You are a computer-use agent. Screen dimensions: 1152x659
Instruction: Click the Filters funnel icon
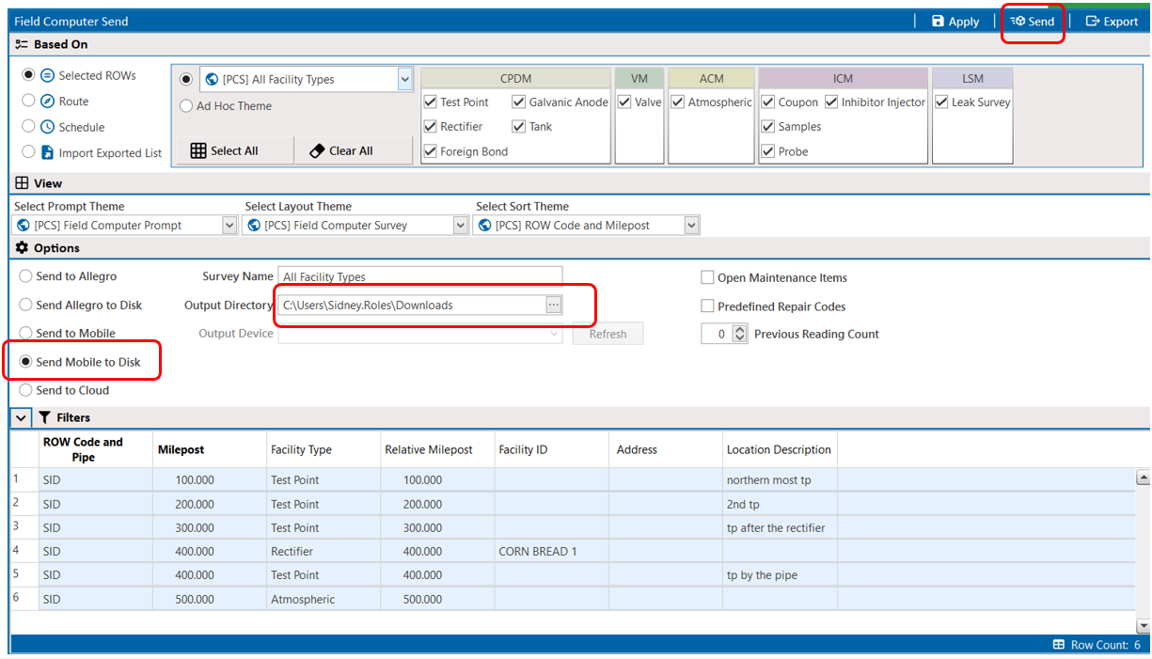[44, 417]
